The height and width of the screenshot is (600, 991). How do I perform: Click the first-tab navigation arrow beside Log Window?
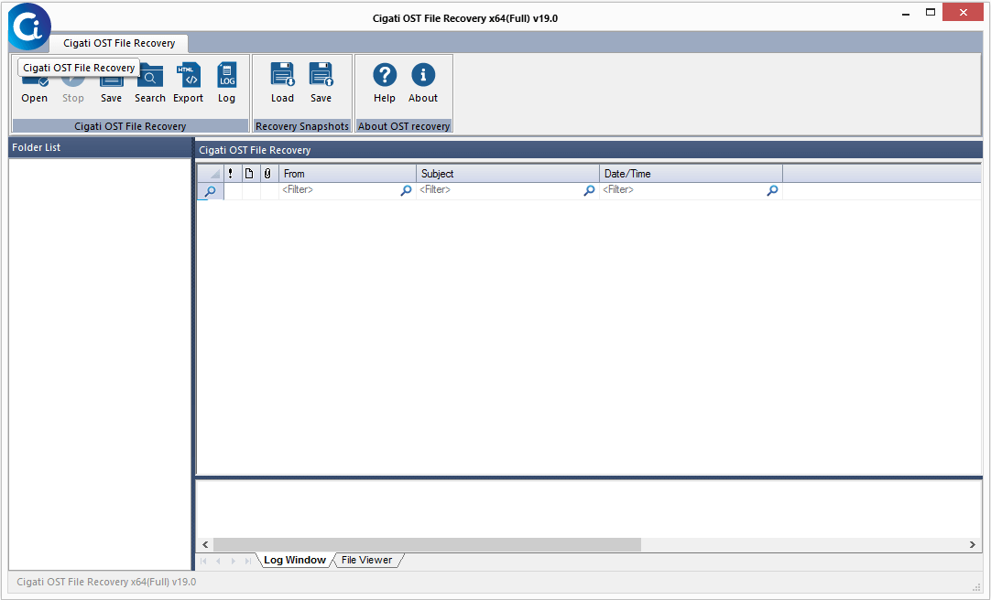tap(203, 561)
